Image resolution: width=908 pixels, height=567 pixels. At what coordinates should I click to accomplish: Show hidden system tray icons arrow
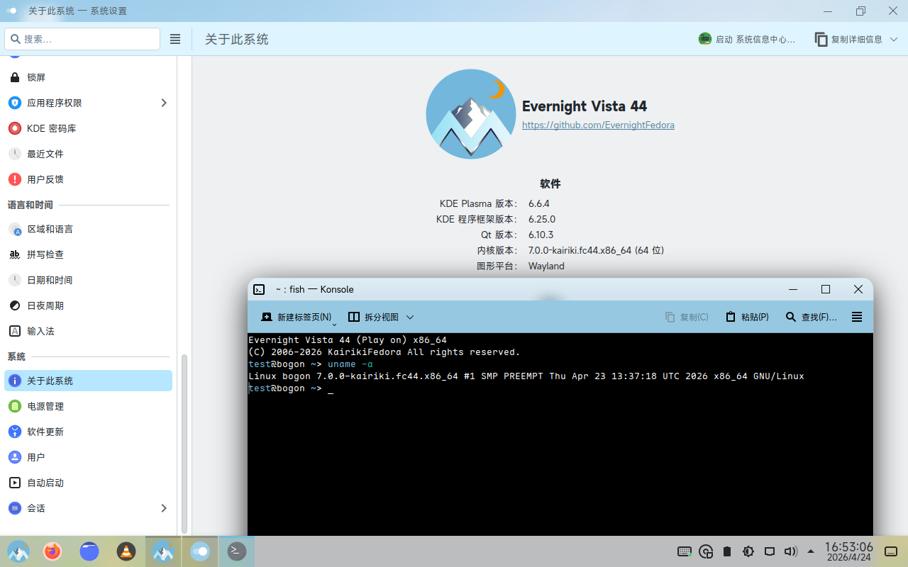click(812, 551)
